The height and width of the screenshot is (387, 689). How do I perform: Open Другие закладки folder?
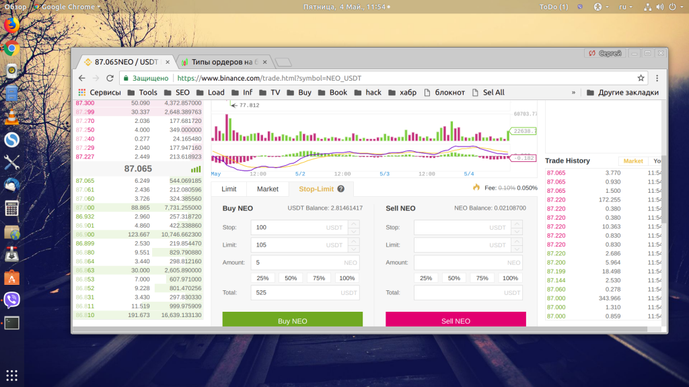point(622,93)
